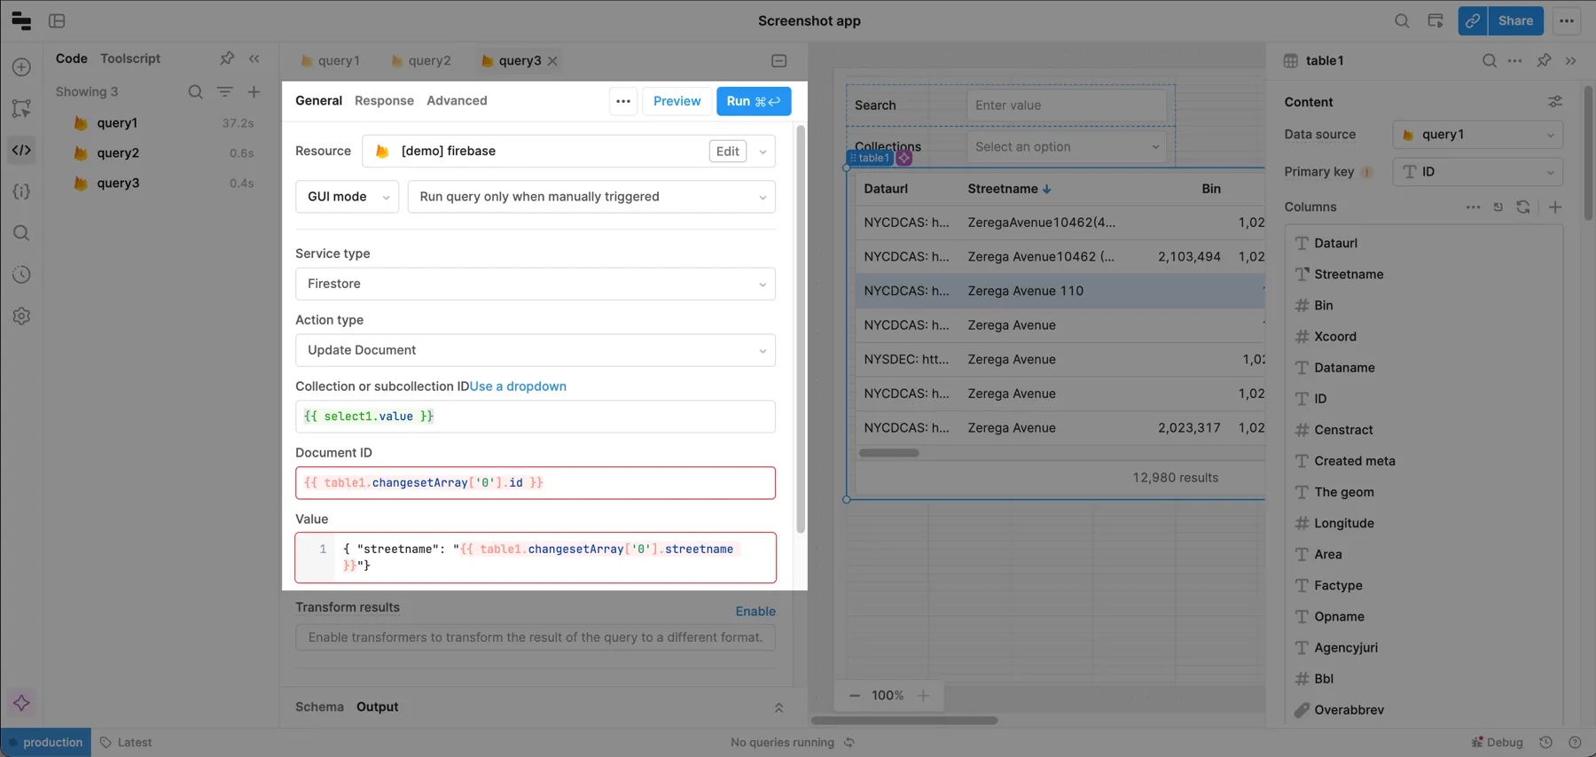Open the Advanced tab

pyautogui.click(x=457, y=100)
